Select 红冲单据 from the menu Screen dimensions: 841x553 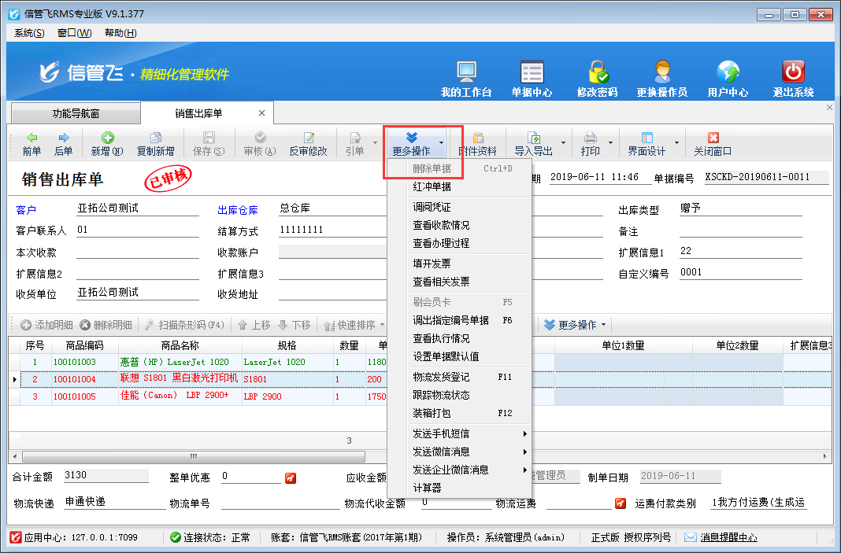[432, 186]
